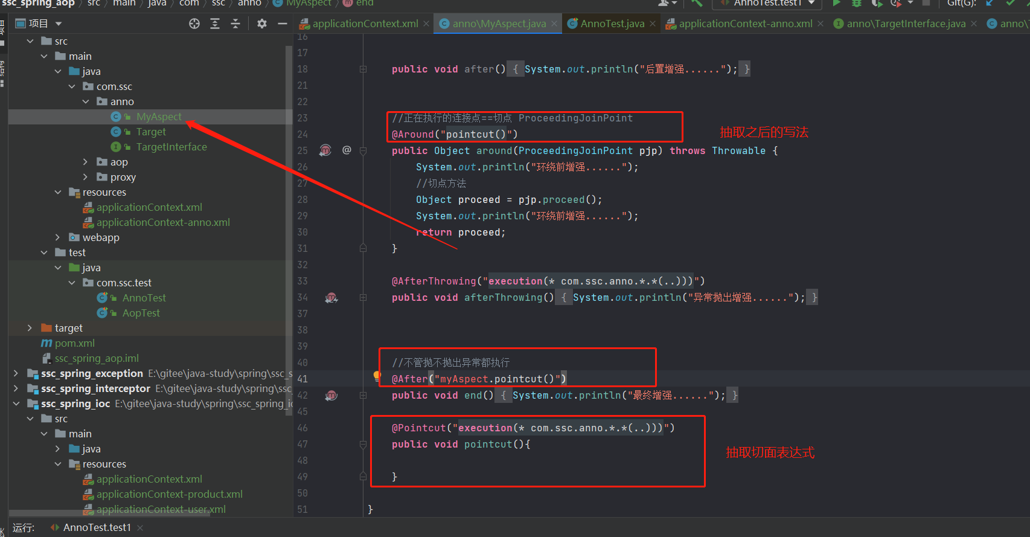This screenshot has width=1030, height=537.
Task: Click Locate/Select Opened File target icon
Action: point(194,24)
